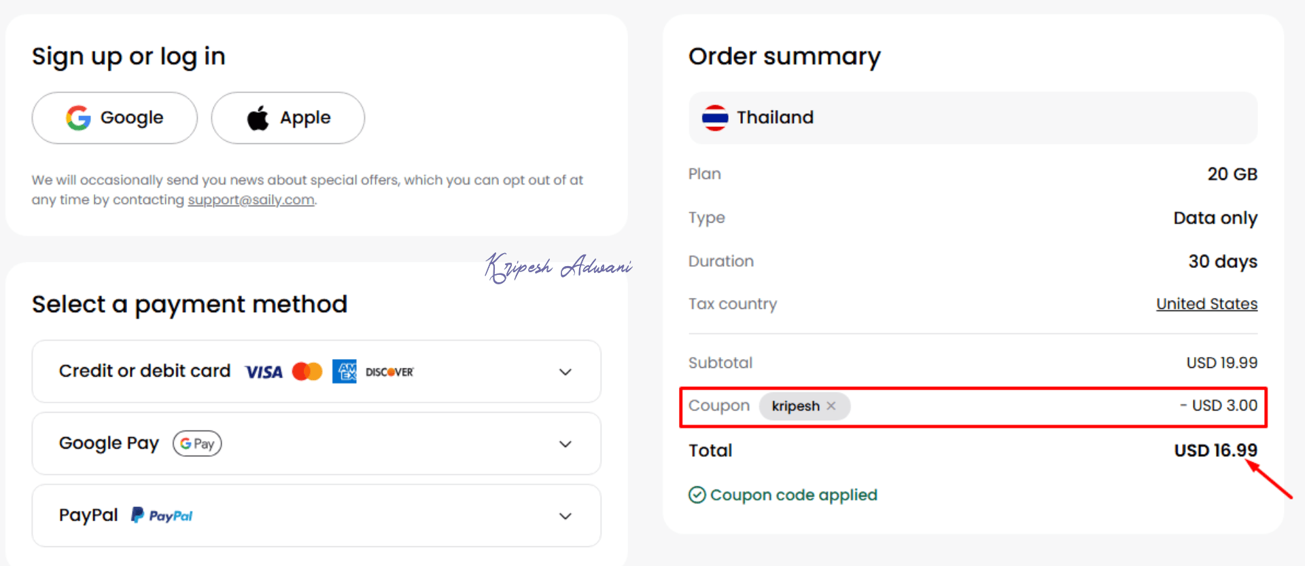The height and width of the screenshot is (566, 1305).
Task: Click the American Express logo
Action: pos(345,371)
